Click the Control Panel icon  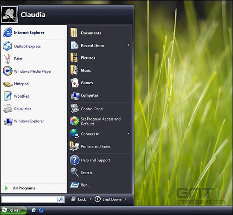tap(75, 108)
